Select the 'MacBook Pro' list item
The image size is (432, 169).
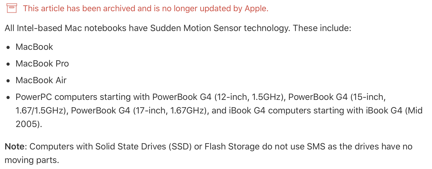[x=42, y=64]
